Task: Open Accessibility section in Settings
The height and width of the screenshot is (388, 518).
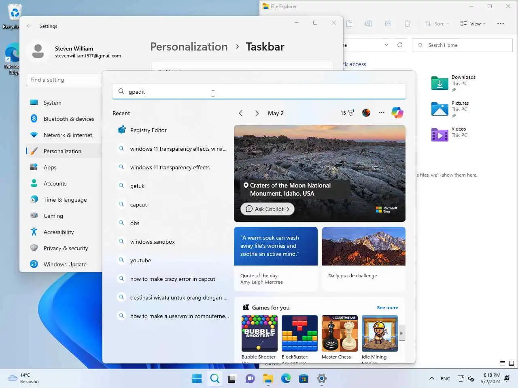Action: (64, 232)
